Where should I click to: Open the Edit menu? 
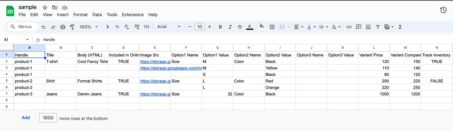[x=34, y=15]
